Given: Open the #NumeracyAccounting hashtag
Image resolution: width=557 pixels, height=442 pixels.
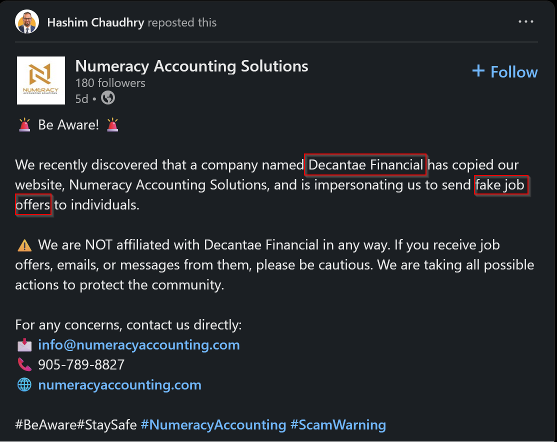Looking at the screenshot, I should 213,425.
